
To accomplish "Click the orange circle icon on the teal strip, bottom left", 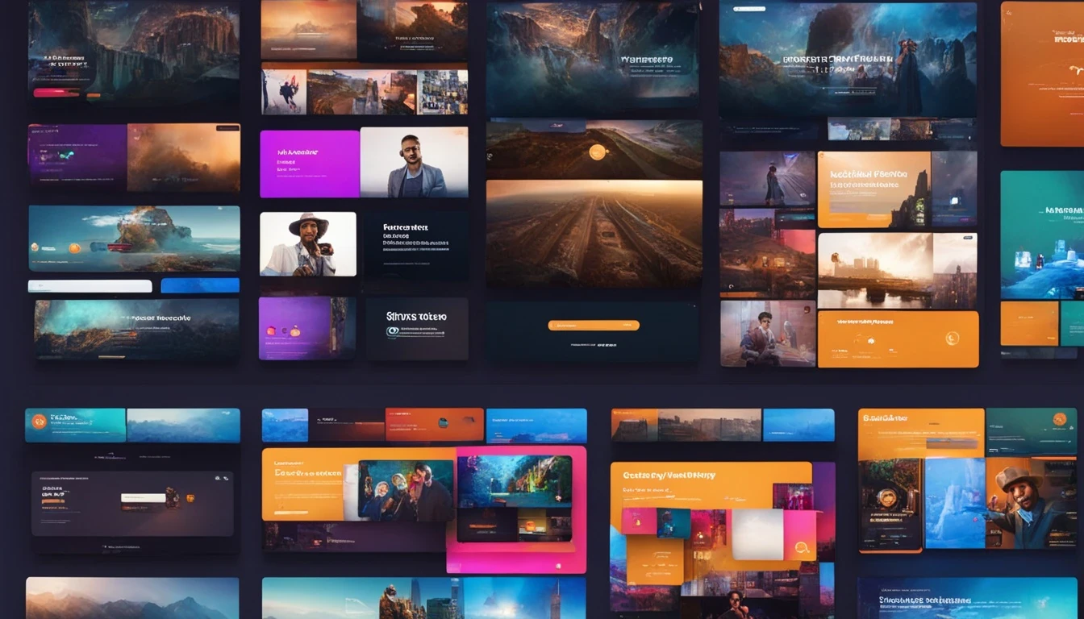I will pyautogui.click(x=38, y=422).
